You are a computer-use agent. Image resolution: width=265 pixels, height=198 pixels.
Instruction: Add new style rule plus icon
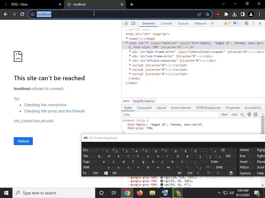tap(242, 115)
